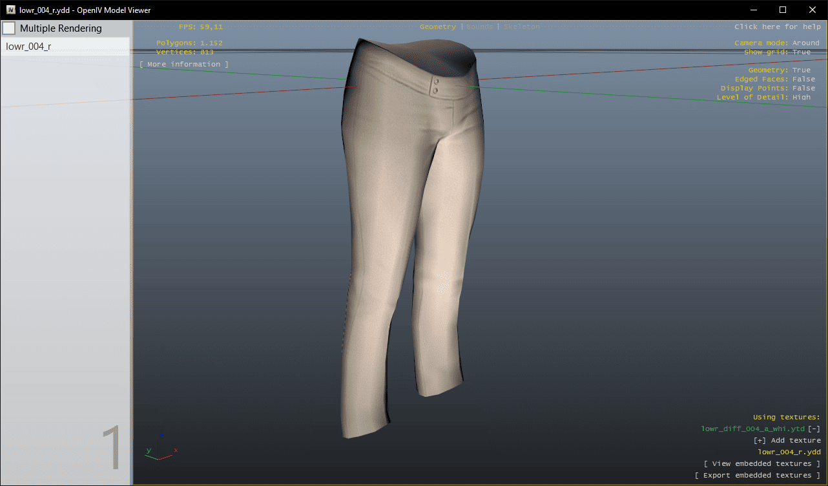Enable the Multiple Rendering checkbox
828x486 pixels.
9,28
